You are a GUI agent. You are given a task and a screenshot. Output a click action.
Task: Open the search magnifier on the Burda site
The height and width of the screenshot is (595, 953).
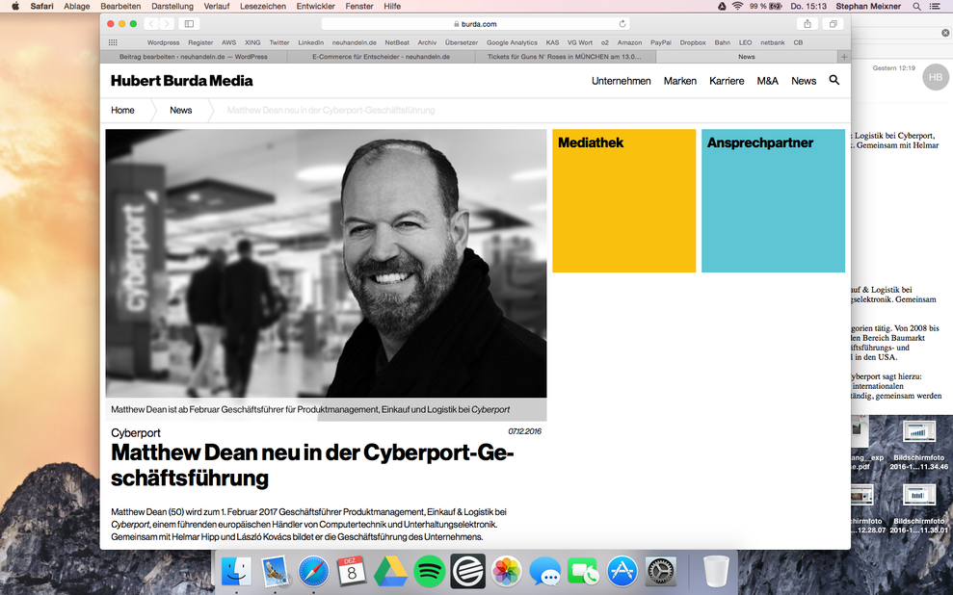pos(834,80)
